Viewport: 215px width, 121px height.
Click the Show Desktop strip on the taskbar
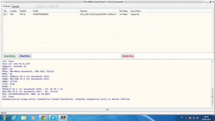pos(214,118)
